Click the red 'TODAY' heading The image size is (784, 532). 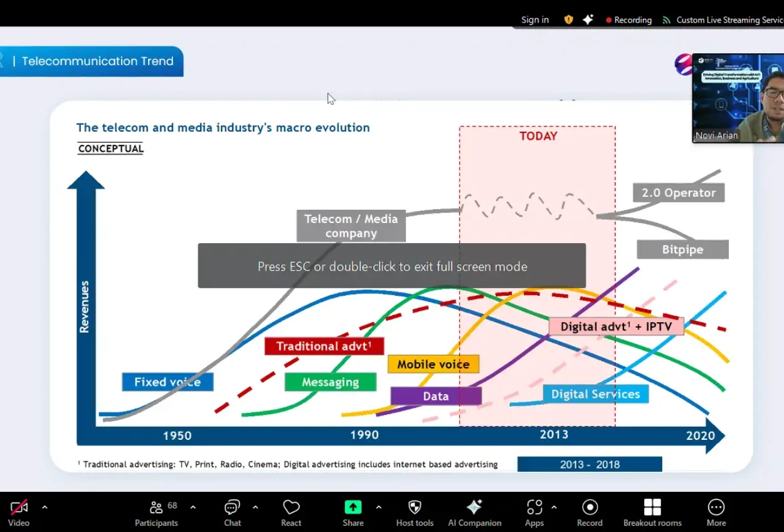(x=538, y=136)
